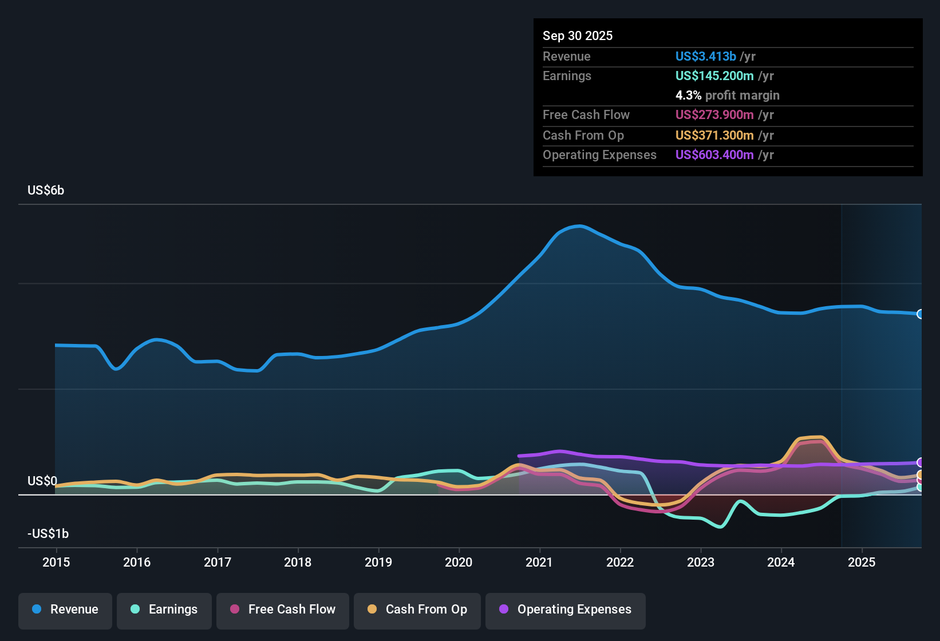940x641 pixels.
Task: Click the Earnings endpoint circle on the right
Action: [x=920, y=488]
